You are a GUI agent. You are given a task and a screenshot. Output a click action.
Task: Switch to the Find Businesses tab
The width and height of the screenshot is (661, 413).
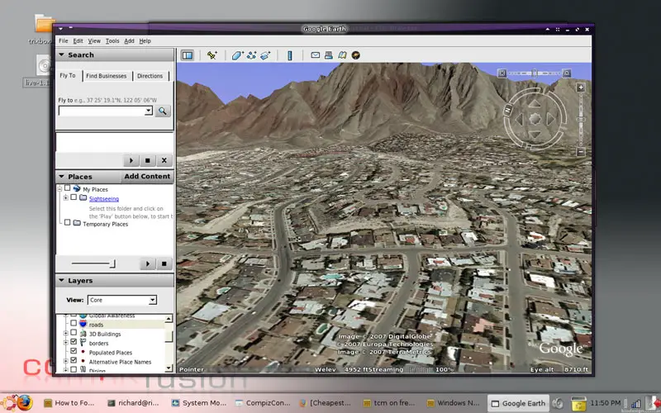tap(107, 76)
